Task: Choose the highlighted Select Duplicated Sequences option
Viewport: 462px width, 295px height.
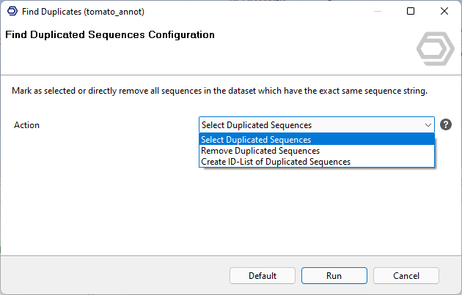Action: tap(257, 140)
